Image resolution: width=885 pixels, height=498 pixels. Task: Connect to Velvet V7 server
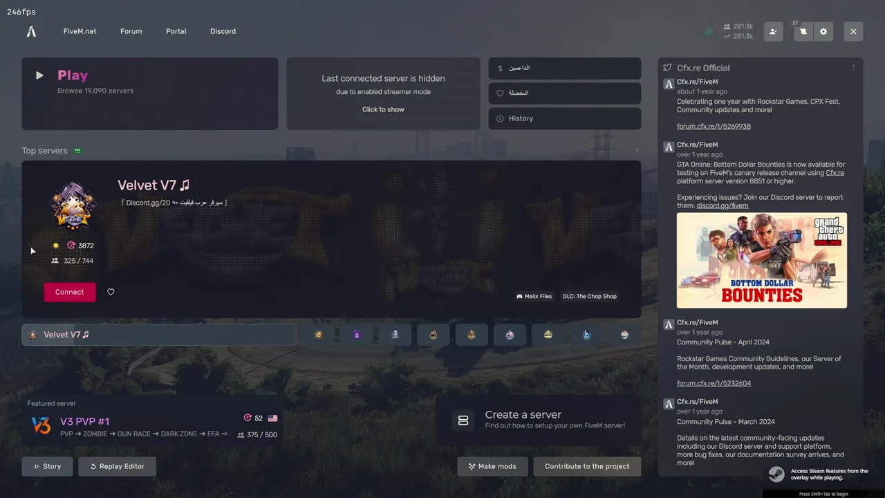(x=70, y=292)
